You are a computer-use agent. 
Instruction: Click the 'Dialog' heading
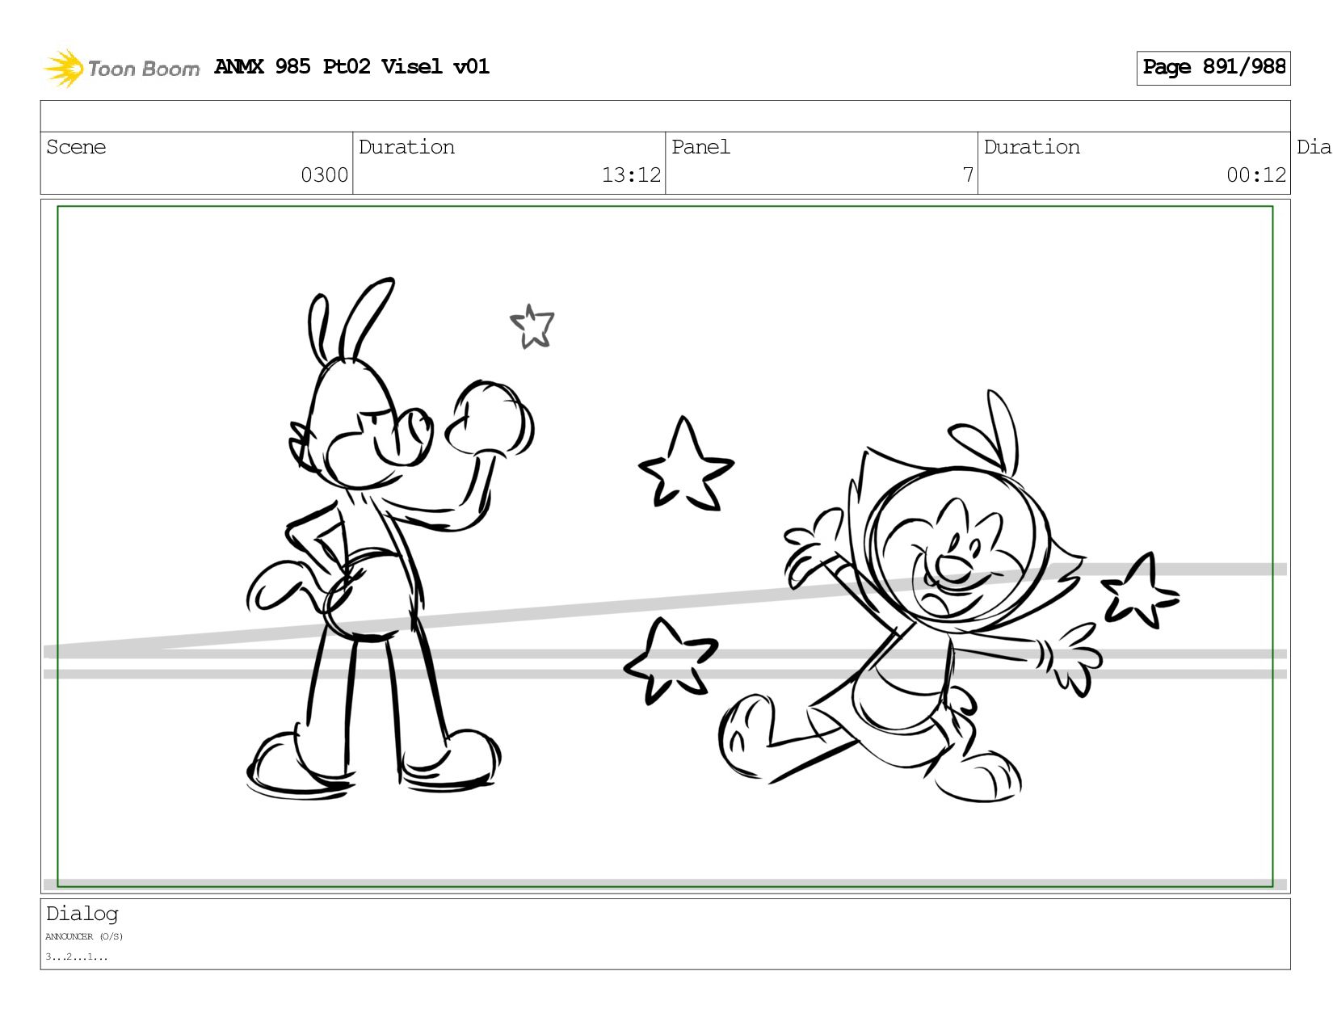(x=82, y=914)
